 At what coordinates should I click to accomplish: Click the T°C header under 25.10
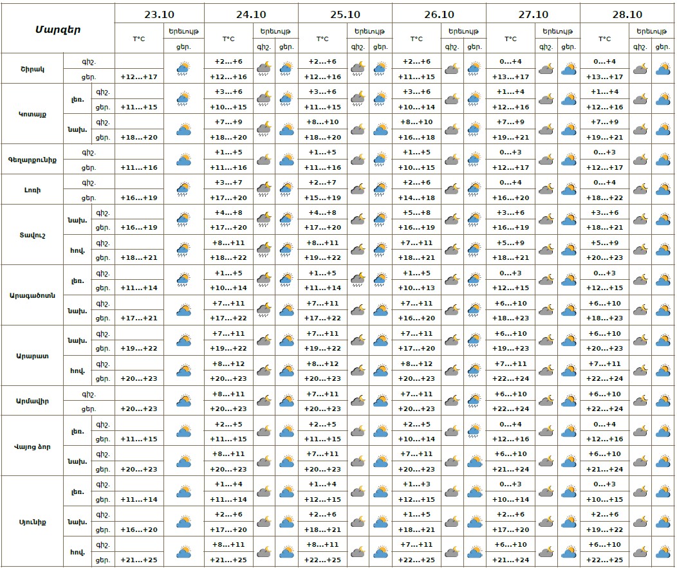point(322,39)
